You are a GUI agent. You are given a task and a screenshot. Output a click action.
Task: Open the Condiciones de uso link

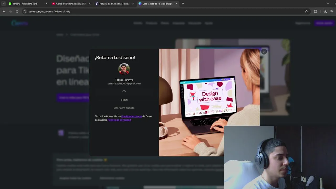[x=132, y=116]
